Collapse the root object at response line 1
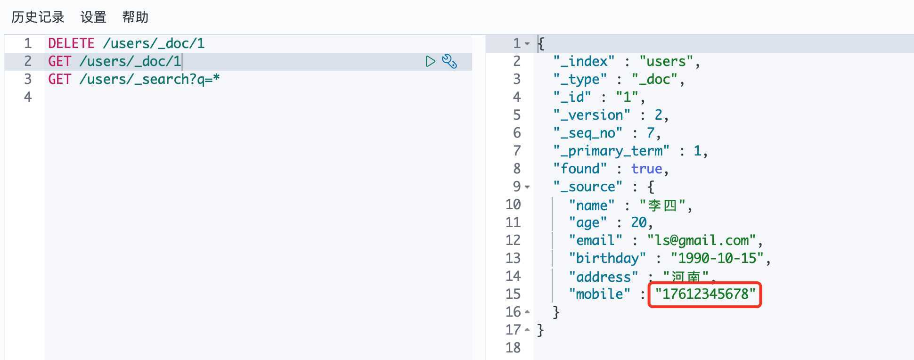Viewport: 914px width, 360px height. point(527,44)
